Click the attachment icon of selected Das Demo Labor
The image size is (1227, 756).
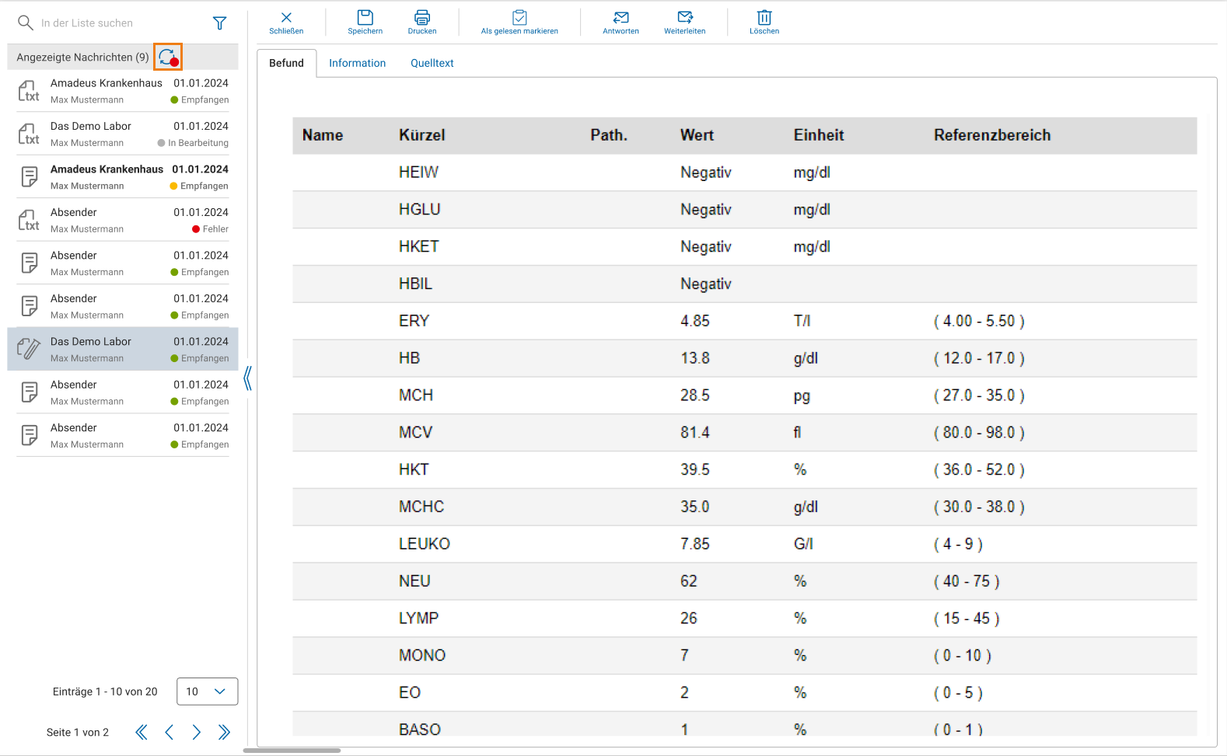click(x=29, y=349)
